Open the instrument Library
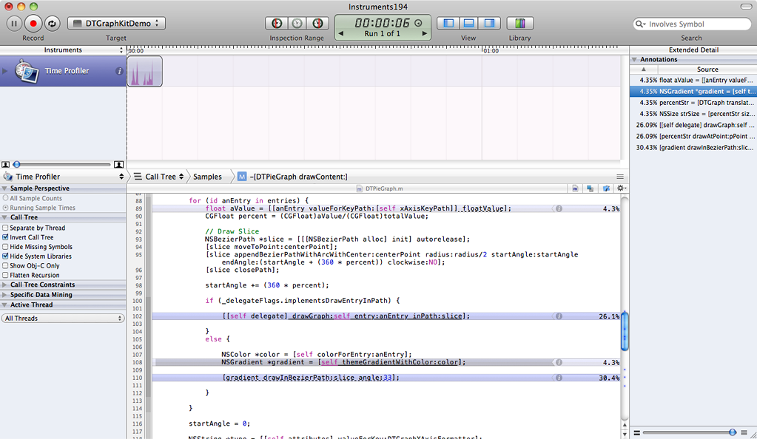This screenshot has width=757, height=439. pos(519,24)
